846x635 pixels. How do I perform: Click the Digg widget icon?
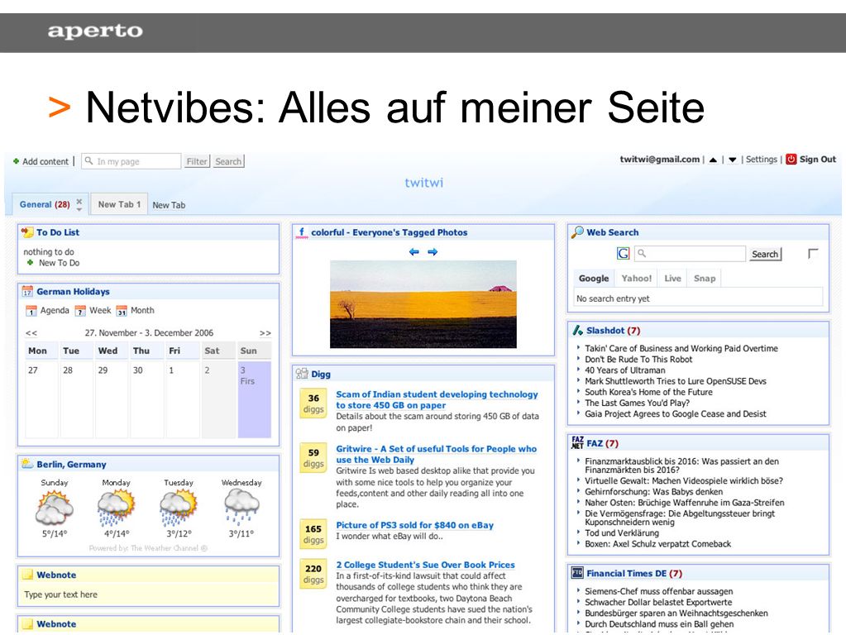[302, 374]
